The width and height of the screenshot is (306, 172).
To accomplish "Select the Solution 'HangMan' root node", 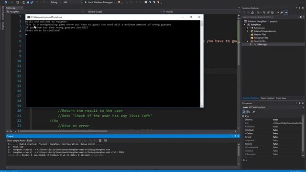I will pos(262,21).
